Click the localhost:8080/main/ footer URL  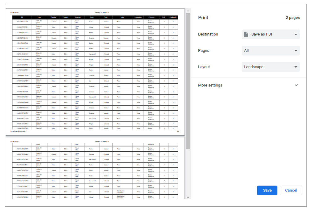18,131
